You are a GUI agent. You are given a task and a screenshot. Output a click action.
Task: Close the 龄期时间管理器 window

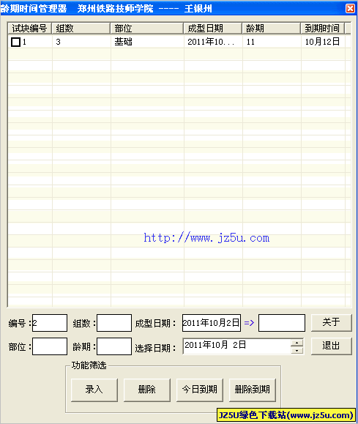point(351,8)
